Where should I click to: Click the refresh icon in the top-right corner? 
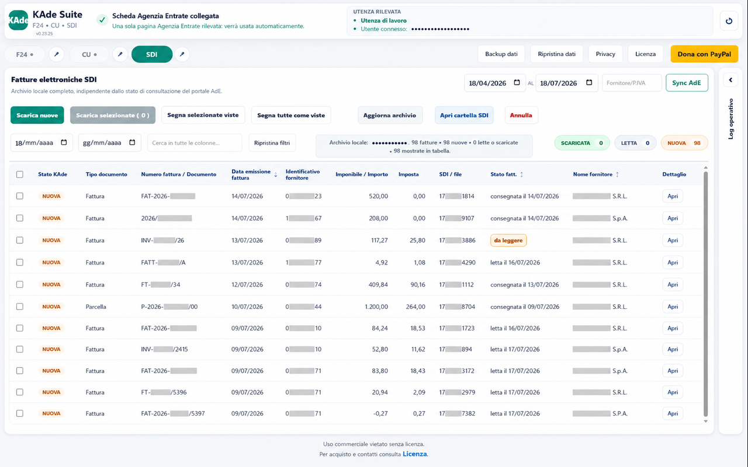729,22
